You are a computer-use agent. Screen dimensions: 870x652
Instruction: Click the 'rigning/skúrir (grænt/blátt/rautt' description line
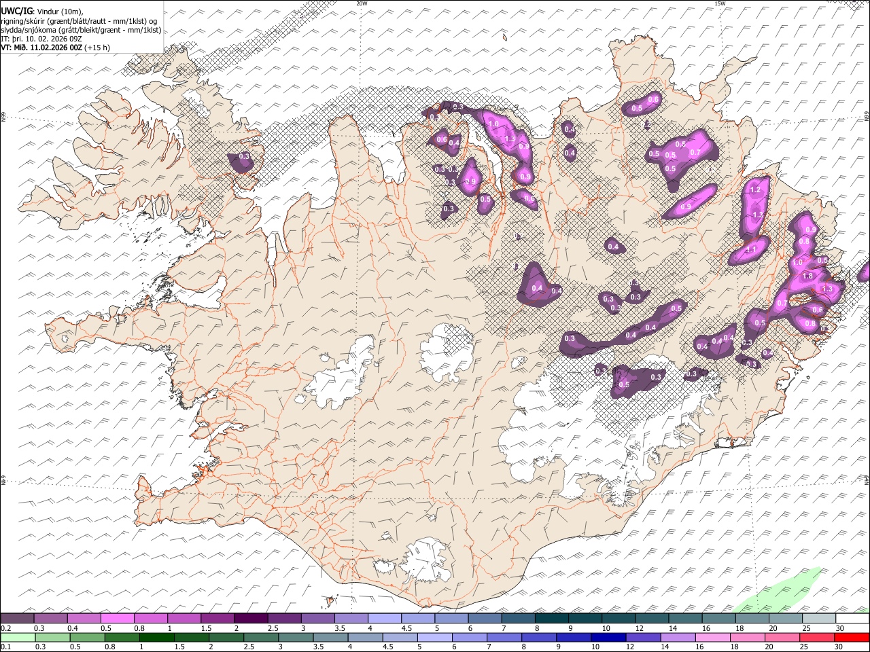click(x=79, y=20)
